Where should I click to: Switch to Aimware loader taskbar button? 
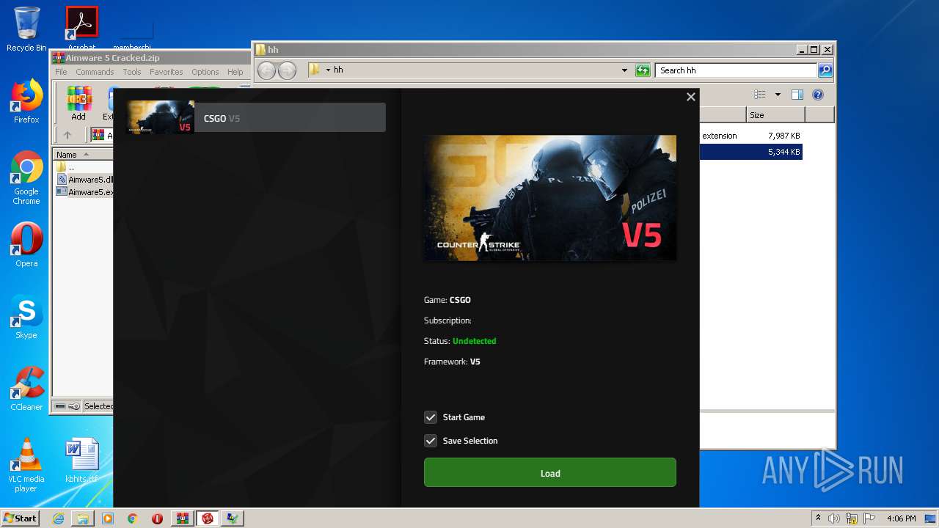pyautogui.click(x=208, y=518)
